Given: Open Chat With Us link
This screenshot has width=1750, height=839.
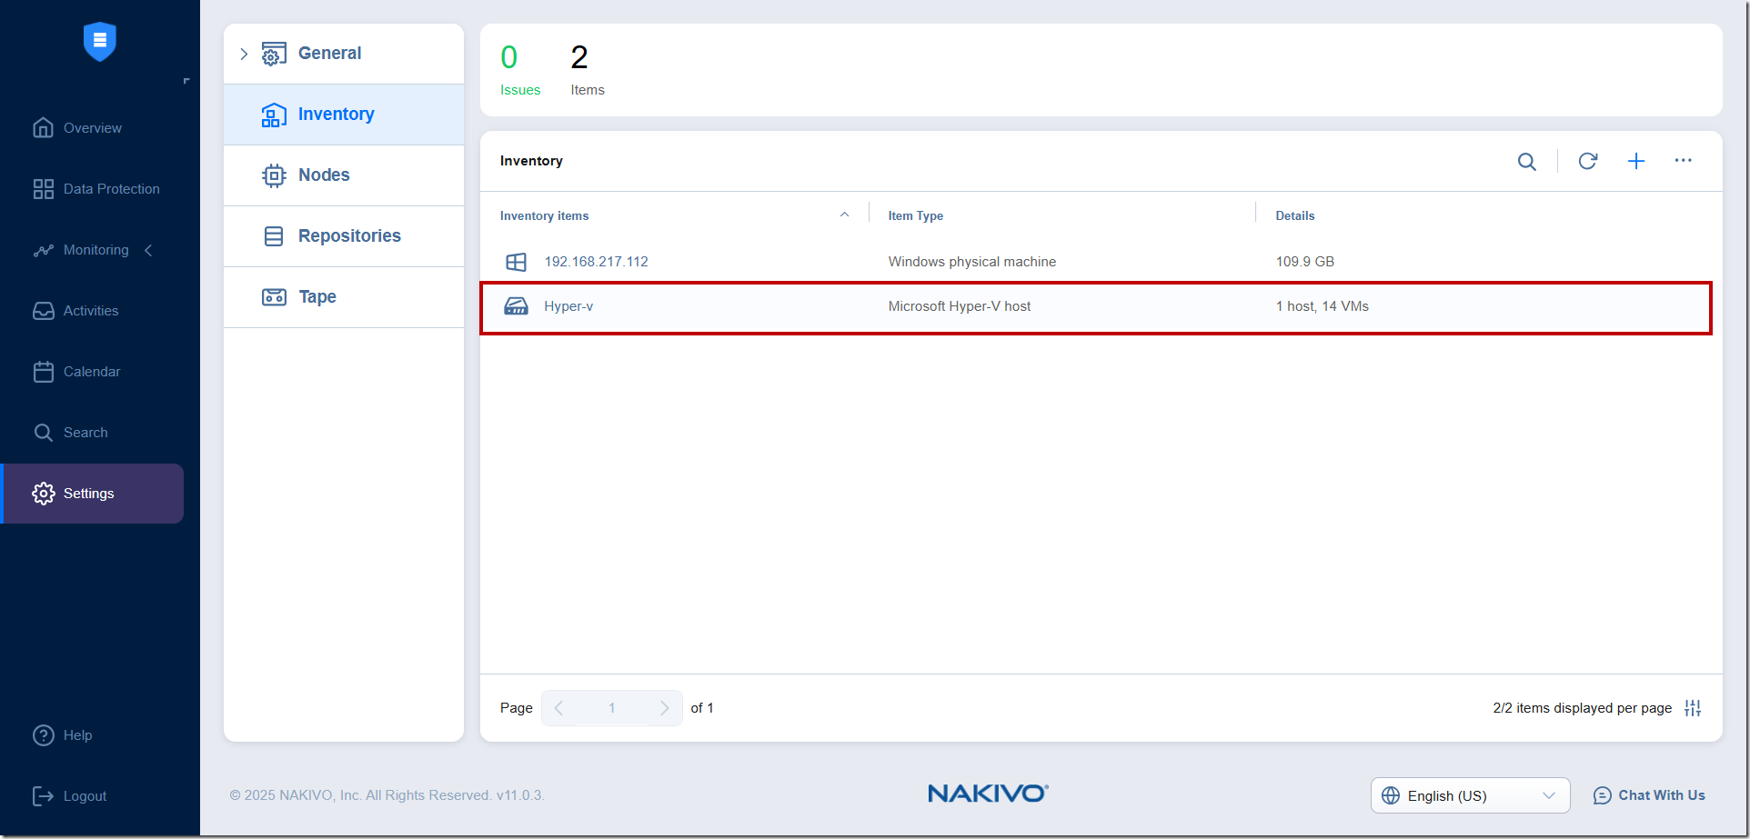Looking at the screenshot, I should pyautogui.click(x=1661, y=795).
